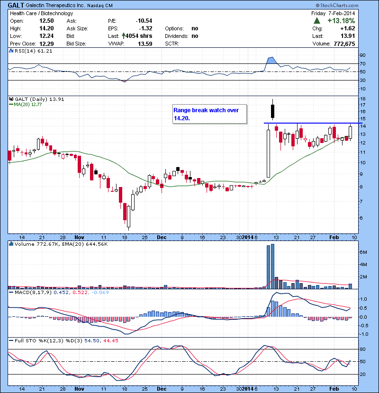Screen dimensions: 379x393
Task: Click the GALT ticker symbol in header
Action: coord(16,5)
